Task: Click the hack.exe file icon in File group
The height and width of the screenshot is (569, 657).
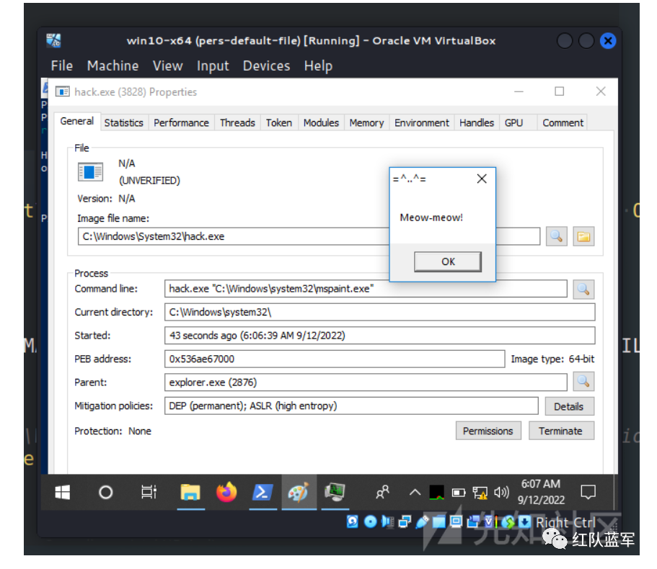Action: coord(90,172)
